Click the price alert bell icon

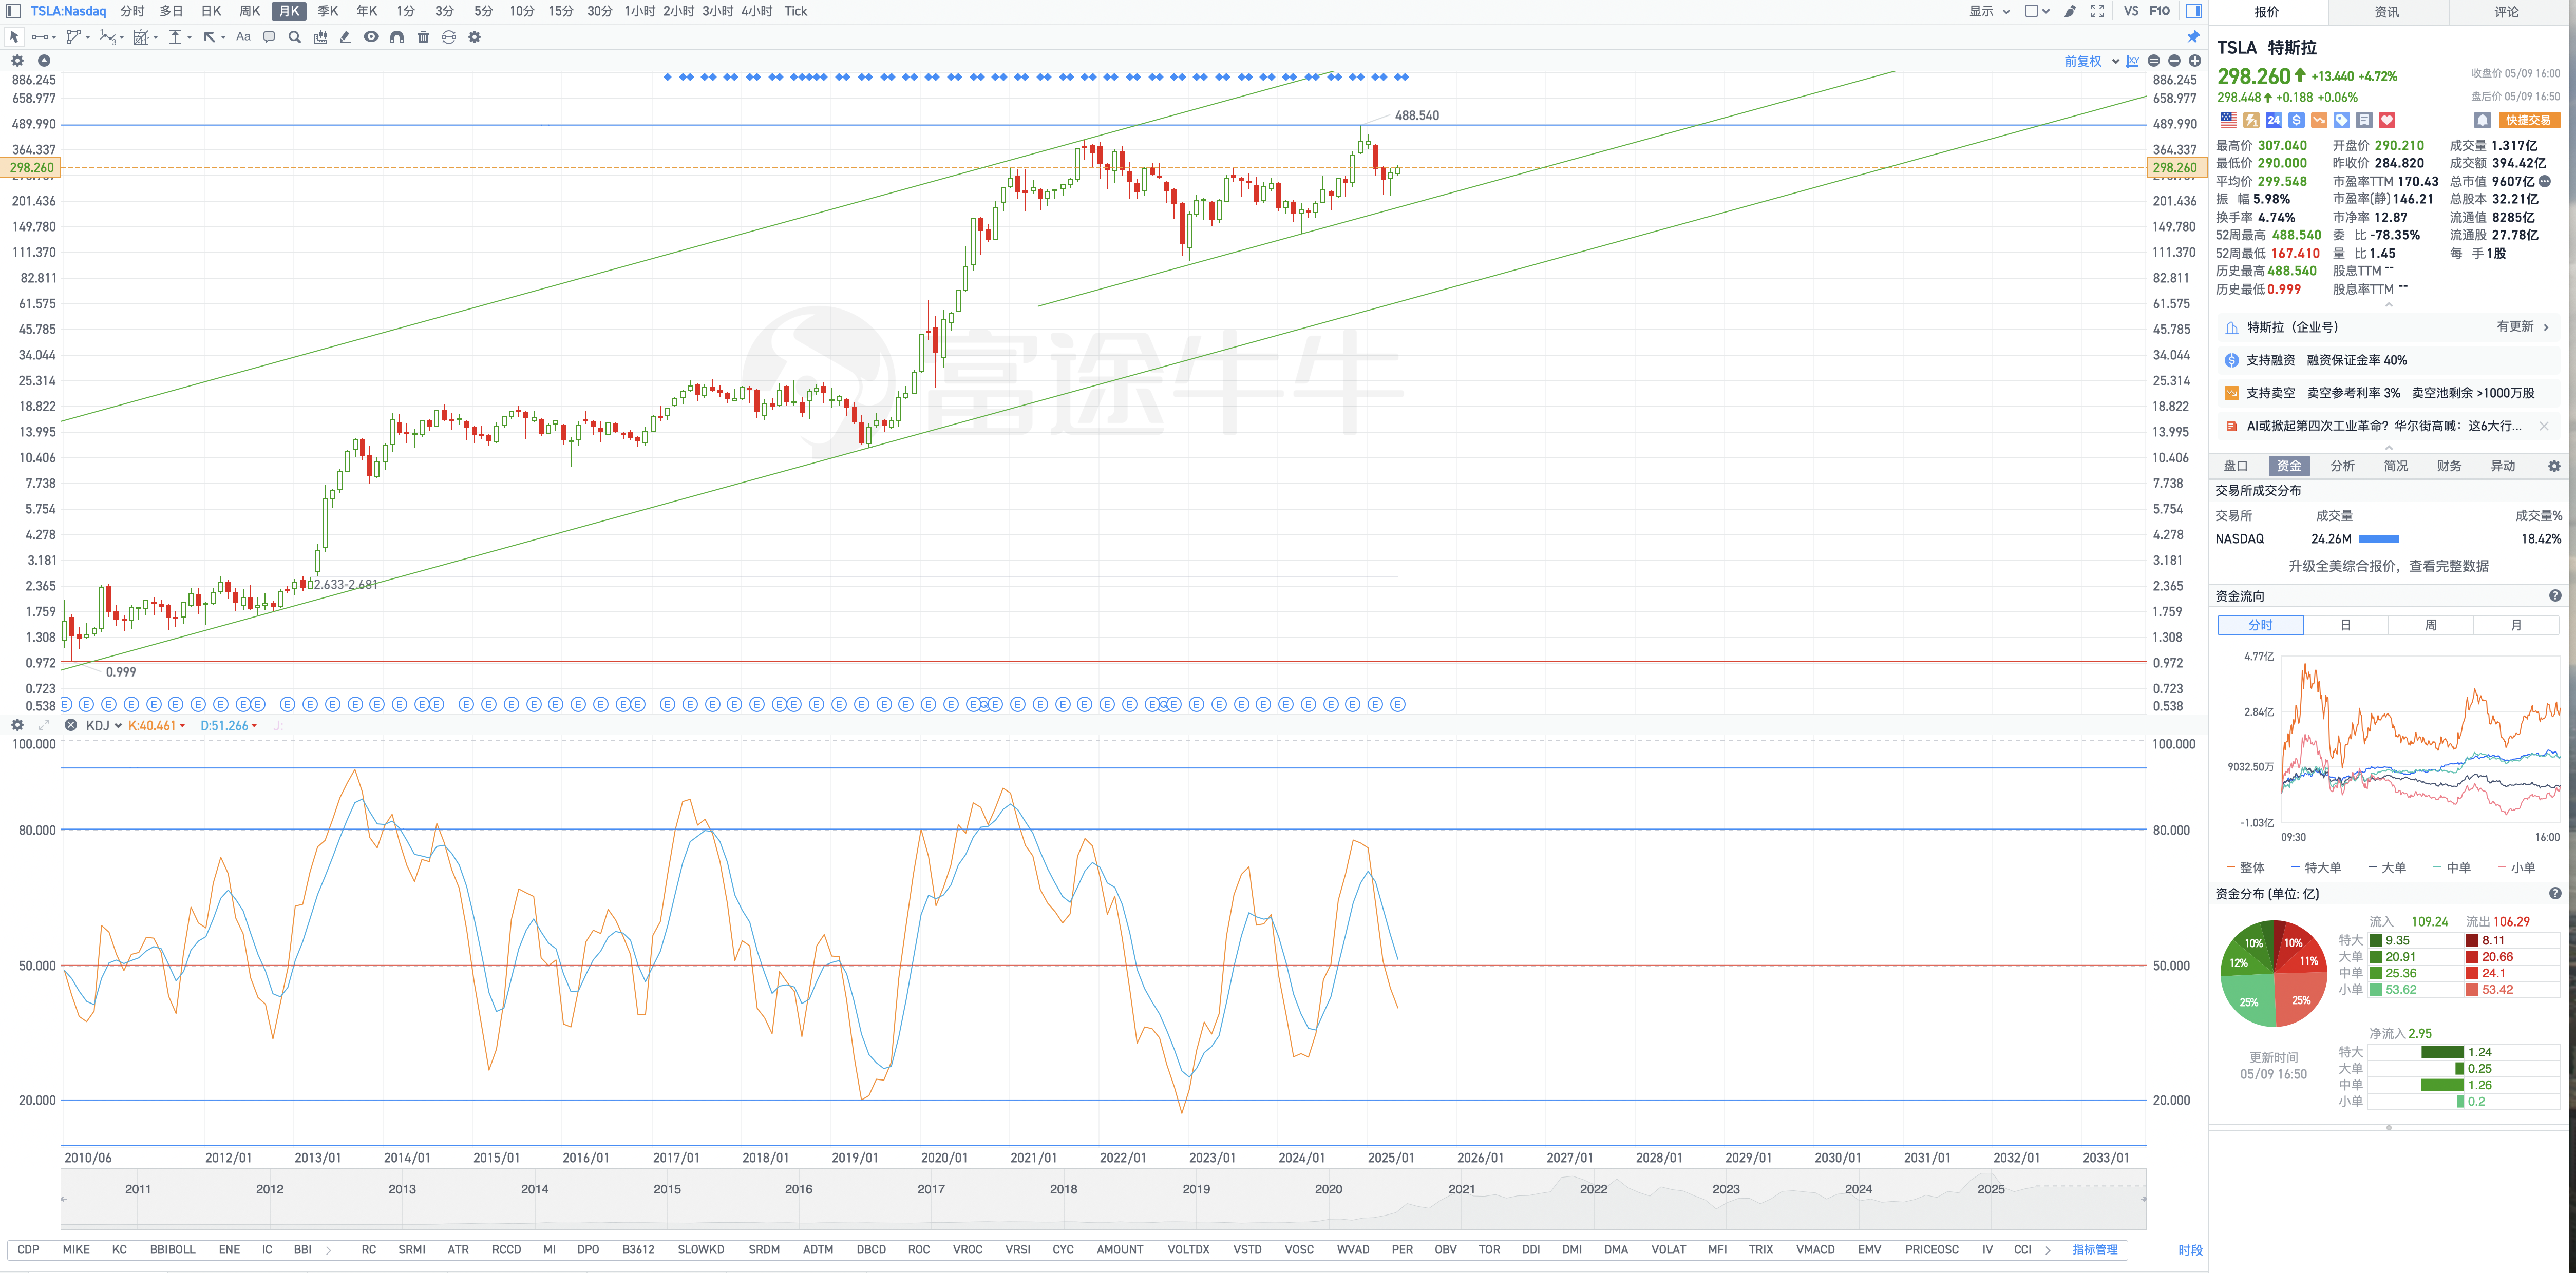(x=2481, y=120)
